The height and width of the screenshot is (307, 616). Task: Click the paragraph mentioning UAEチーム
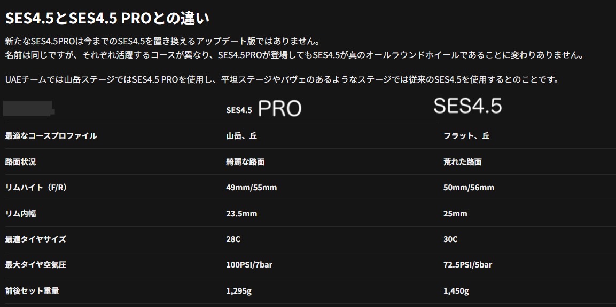[x=282, y=79]
